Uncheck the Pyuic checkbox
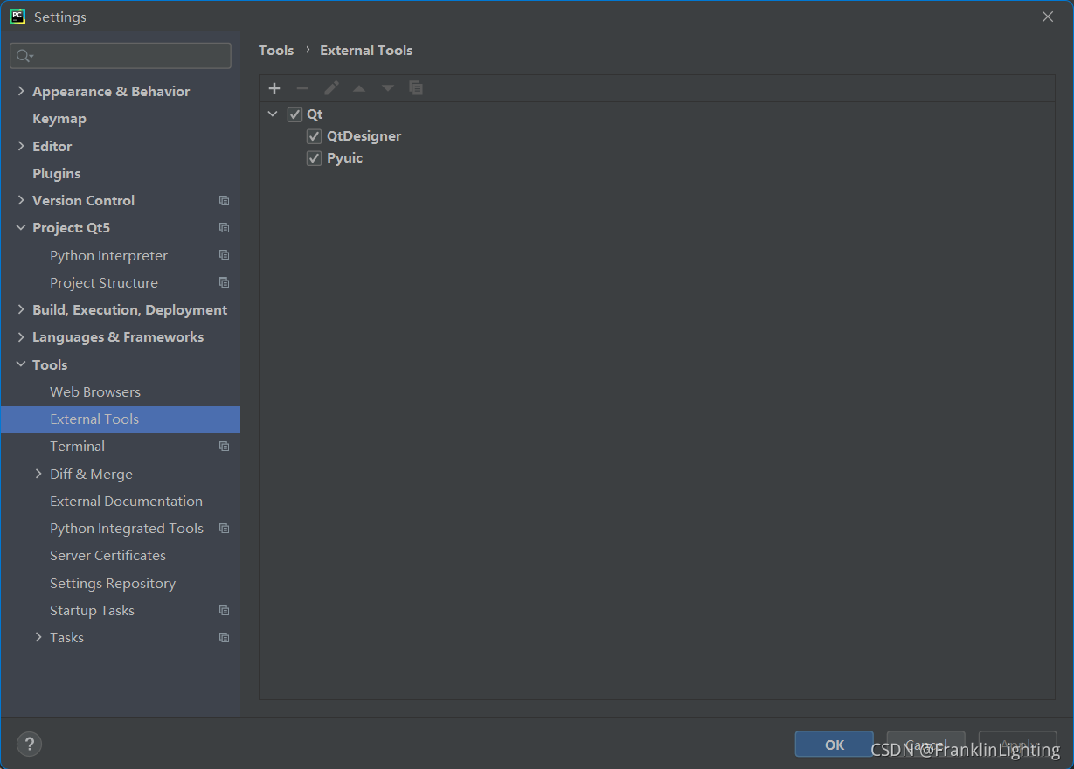Viewport: 1074px width, 769px height. click(x=314, y=158)
